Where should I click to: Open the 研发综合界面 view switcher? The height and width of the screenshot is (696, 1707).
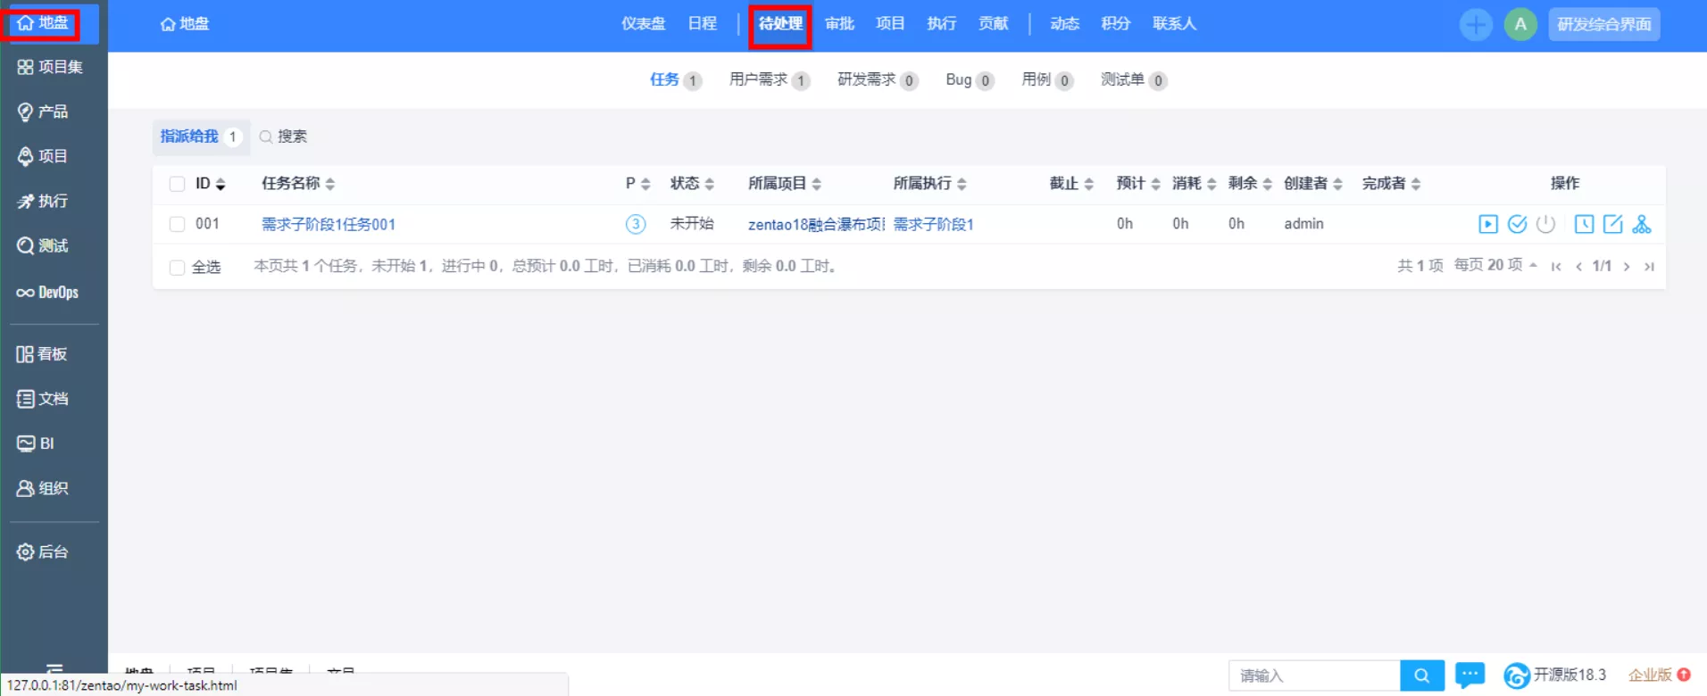(x=1604, y=24)
